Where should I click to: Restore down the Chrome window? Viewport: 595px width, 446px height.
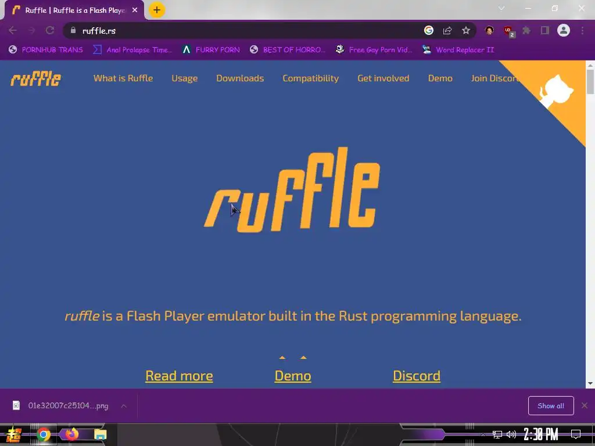click(555, 8)
